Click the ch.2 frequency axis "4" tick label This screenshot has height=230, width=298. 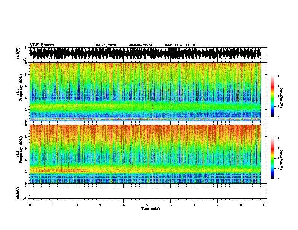26,160
